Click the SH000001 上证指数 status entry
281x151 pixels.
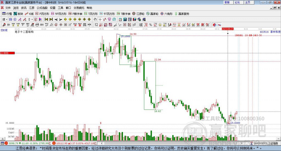(266, 143)
